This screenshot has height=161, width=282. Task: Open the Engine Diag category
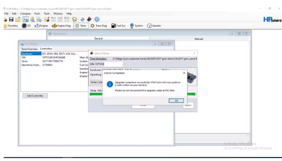click(61, 26)
